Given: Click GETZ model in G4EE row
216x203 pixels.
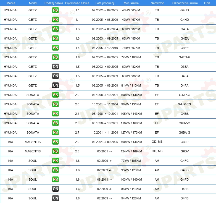Looking at the screenshot, I should [33, 48].
